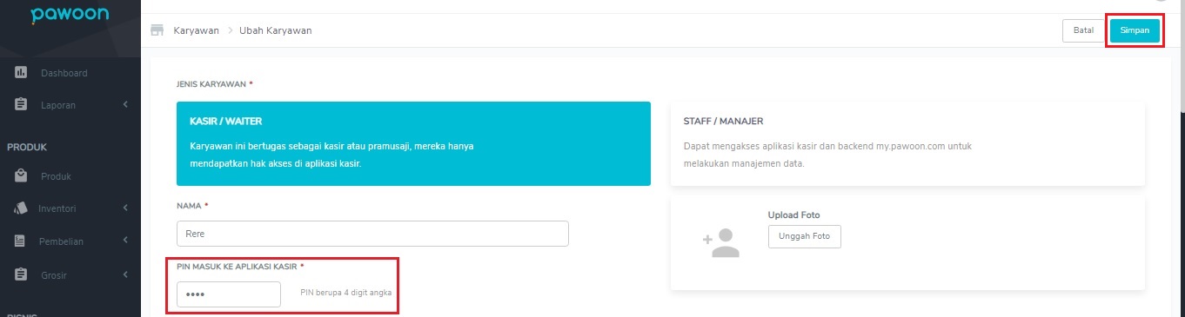Go to Karyawan breadcrumb link

pos(196,30)
